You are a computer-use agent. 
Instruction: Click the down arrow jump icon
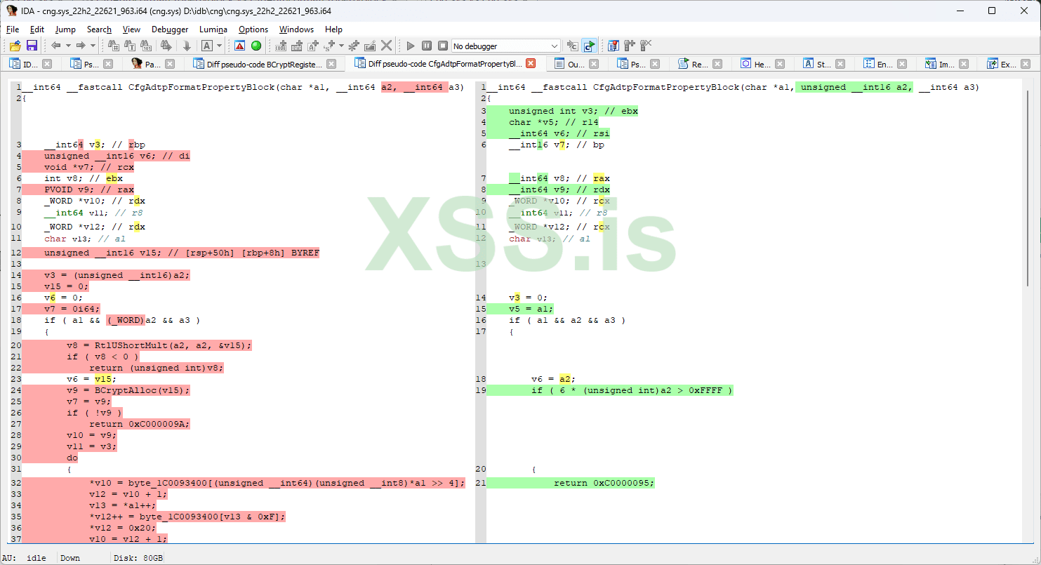pyautogui.click(x=187, y=46)
